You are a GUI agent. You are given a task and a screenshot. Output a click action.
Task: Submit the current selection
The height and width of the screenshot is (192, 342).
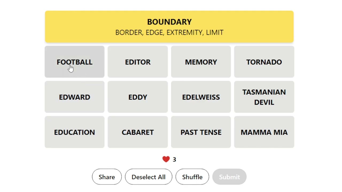coord(229,177)
